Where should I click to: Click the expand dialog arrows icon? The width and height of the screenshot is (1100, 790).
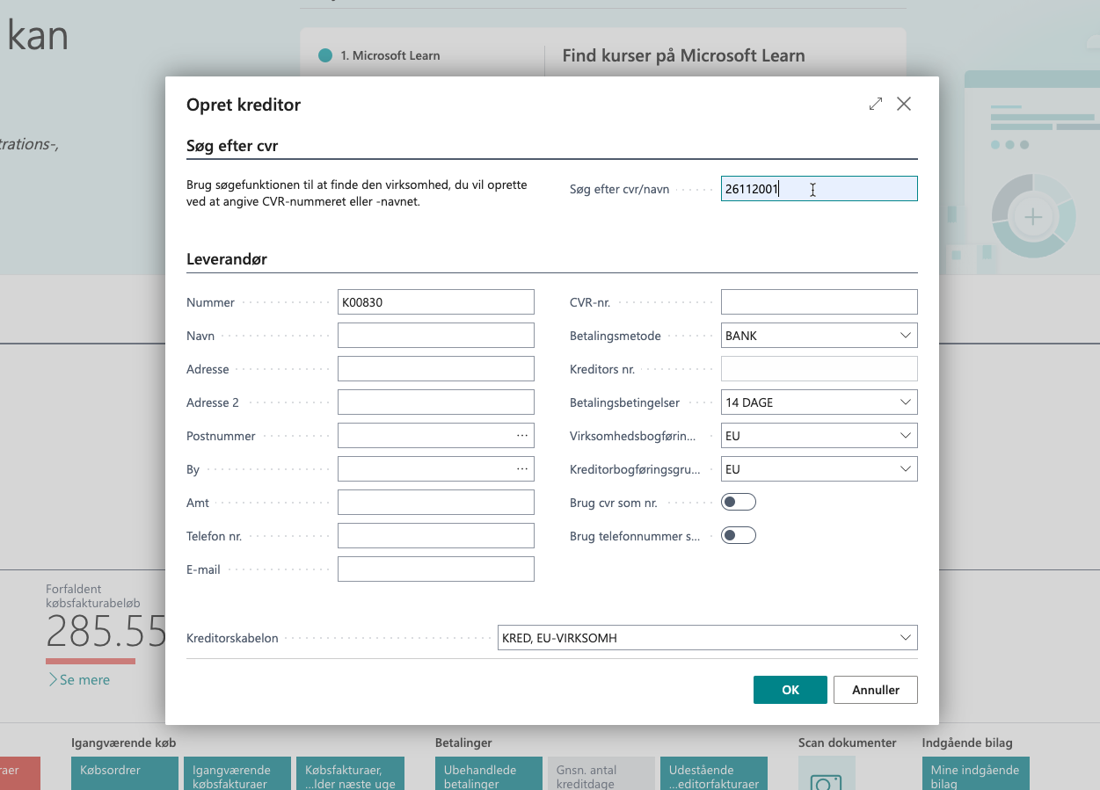click(x=875, y=104)
